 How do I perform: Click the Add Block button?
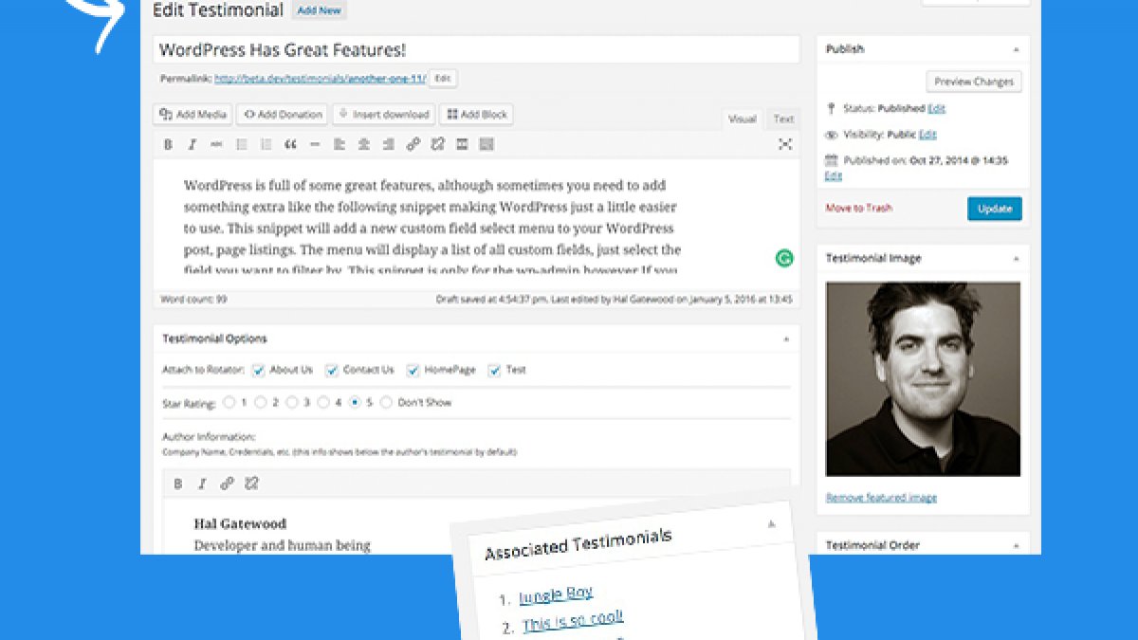[477, 115]
